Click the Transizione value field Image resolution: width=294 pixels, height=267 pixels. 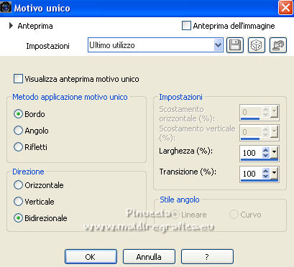[251, 173]
